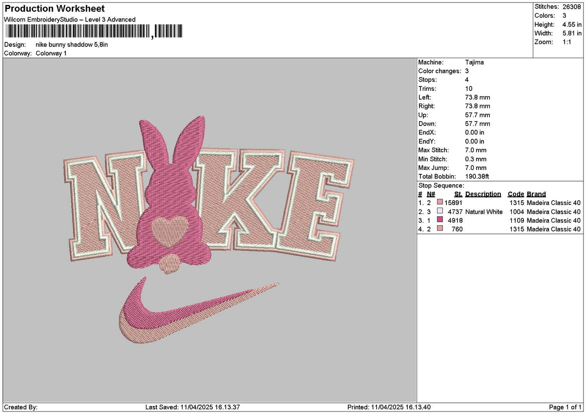586x414 pixels.
Task: Click the Right label
Action: [427, 106]
